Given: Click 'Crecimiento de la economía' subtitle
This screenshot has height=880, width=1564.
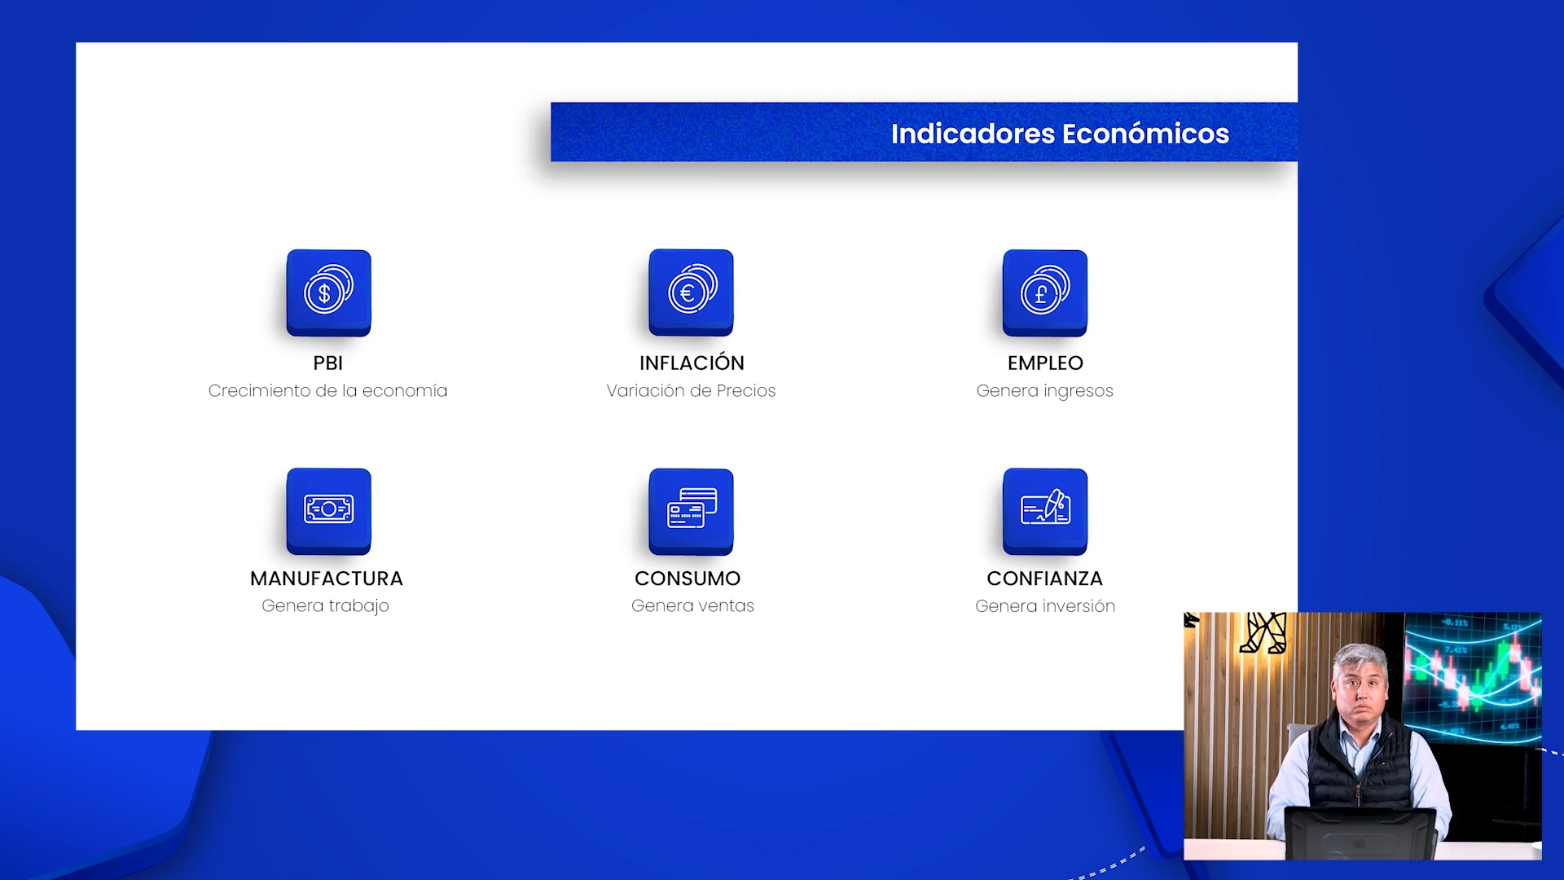Looking at the screenshot, I should click(327, 391).
